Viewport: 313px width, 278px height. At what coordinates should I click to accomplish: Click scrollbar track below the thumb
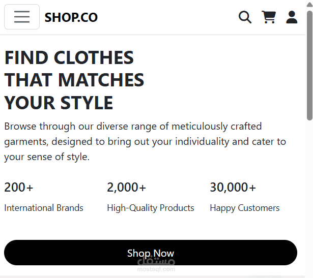pyautogui.click(x=309, y=197)
